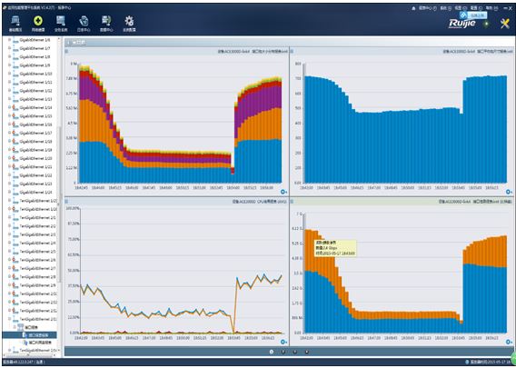Select GigabitEthernet 1/10 in the tree
The width and height of the screenshot is (516, 368).
[35, 74]
